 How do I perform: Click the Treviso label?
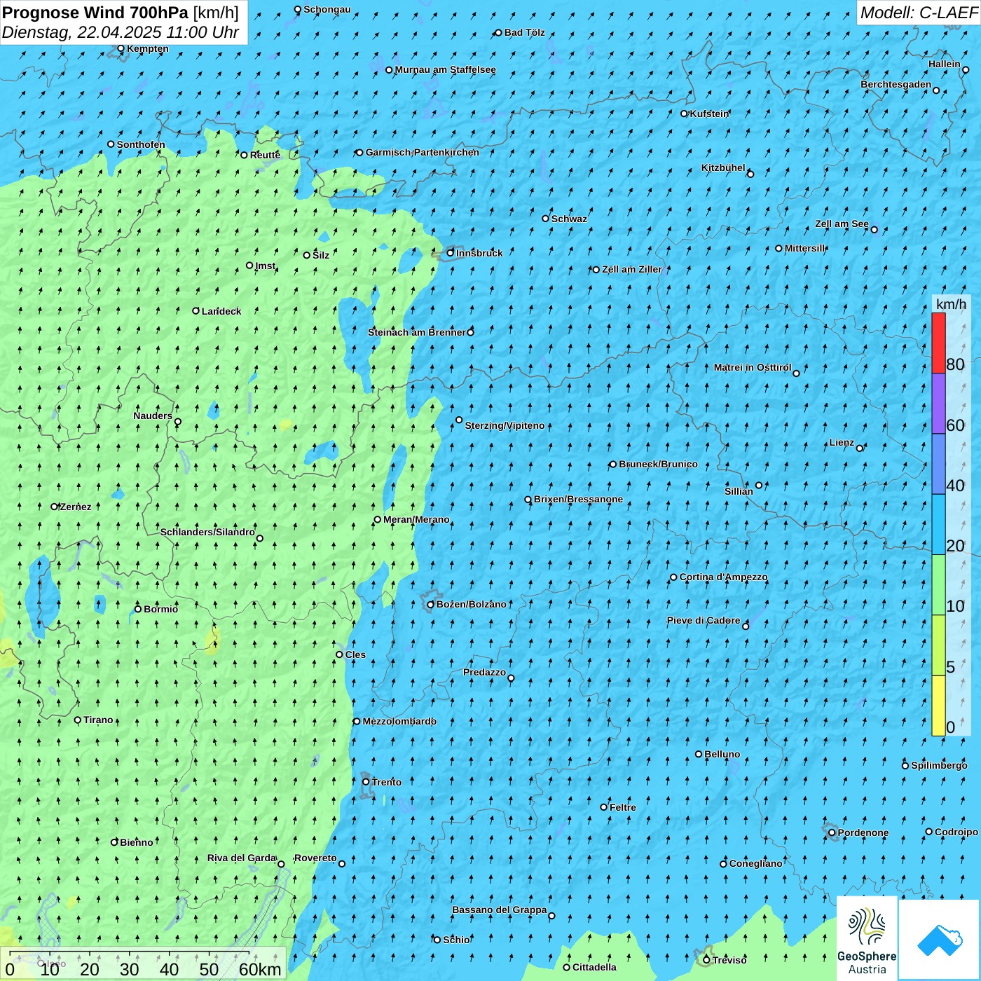(729, 960)
